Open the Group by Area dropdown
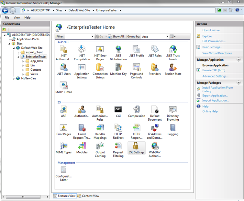This screenshot has width=244, height=201. (x=155, y=37)
